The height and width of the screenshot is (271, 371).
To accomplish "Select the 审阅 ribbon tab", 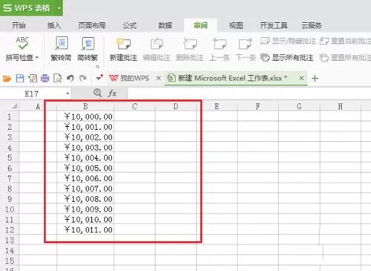I will 200,25.
